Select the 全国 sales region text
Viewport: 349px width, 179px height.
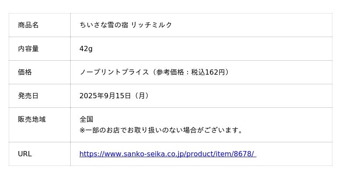click(x=86, y=119)
